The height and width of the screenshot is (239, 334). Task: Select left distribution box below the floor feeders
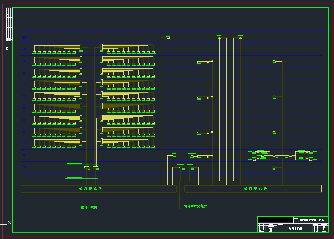coord(87,167)
